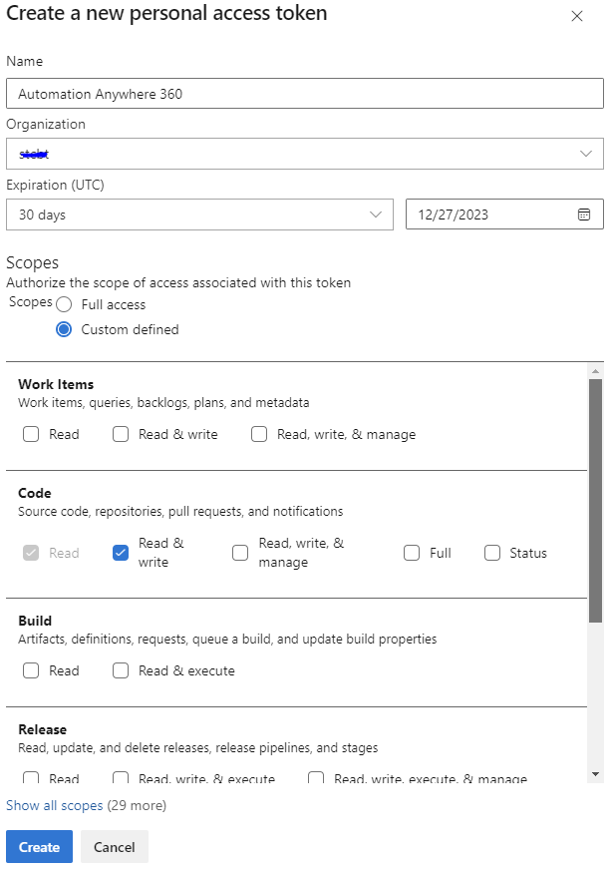The width and height of the screenshot is (612, 869).
Task: Click the Create button
Action: point(39,846)
